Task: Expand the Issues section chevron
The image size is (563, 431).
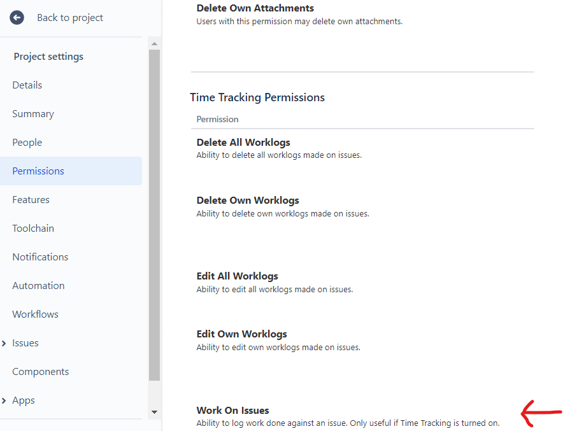Action: pos(4,343)
